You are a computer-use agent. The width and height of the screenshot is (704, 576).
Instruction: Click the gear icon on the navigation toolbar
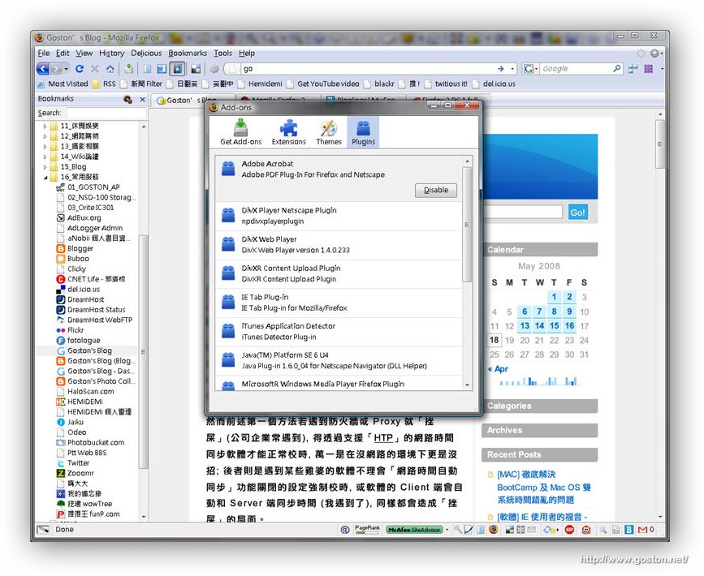coord(214,69)
